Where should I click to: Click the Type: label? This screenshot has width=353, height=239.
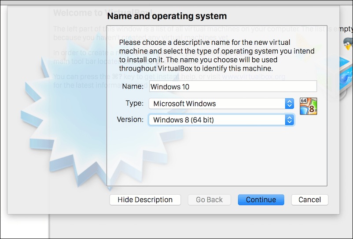(134, 103)
